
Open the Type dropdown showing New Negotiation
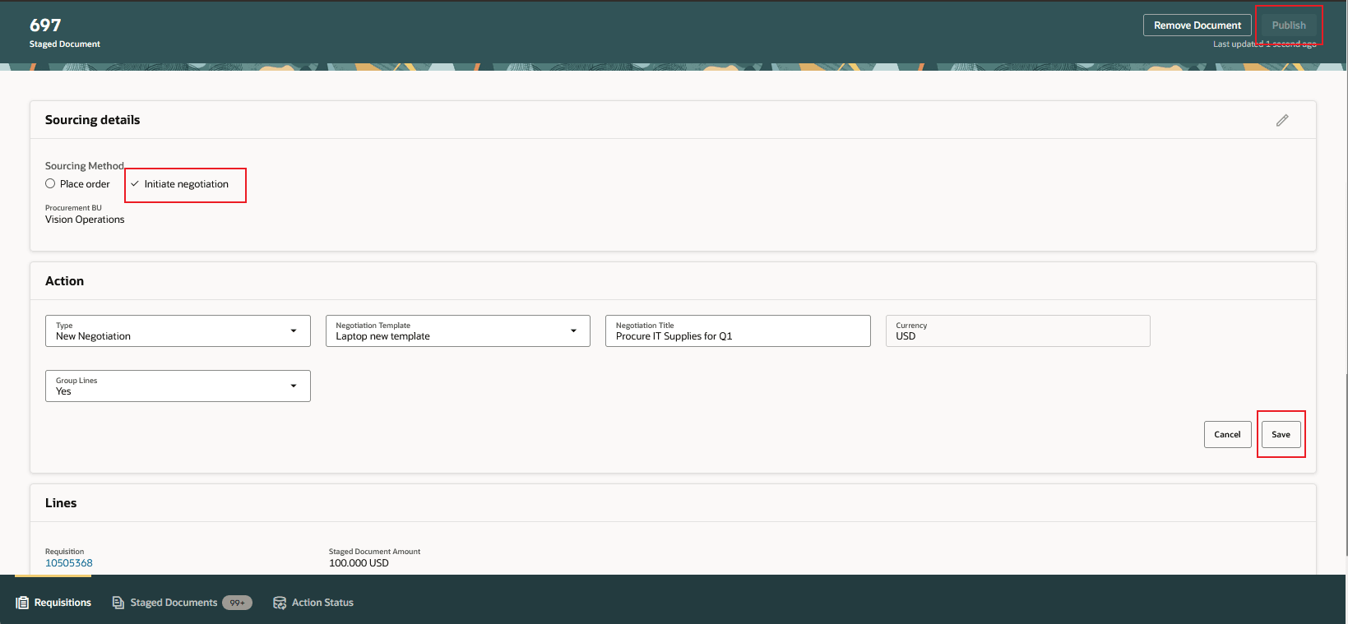coord(178,330)
